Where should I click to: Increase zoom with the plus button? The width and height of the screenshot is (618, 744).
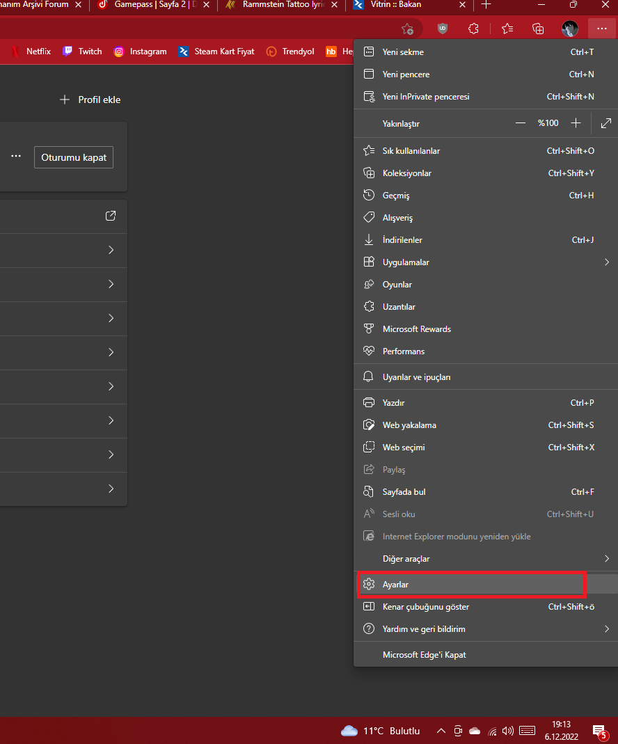click(576, 123)
